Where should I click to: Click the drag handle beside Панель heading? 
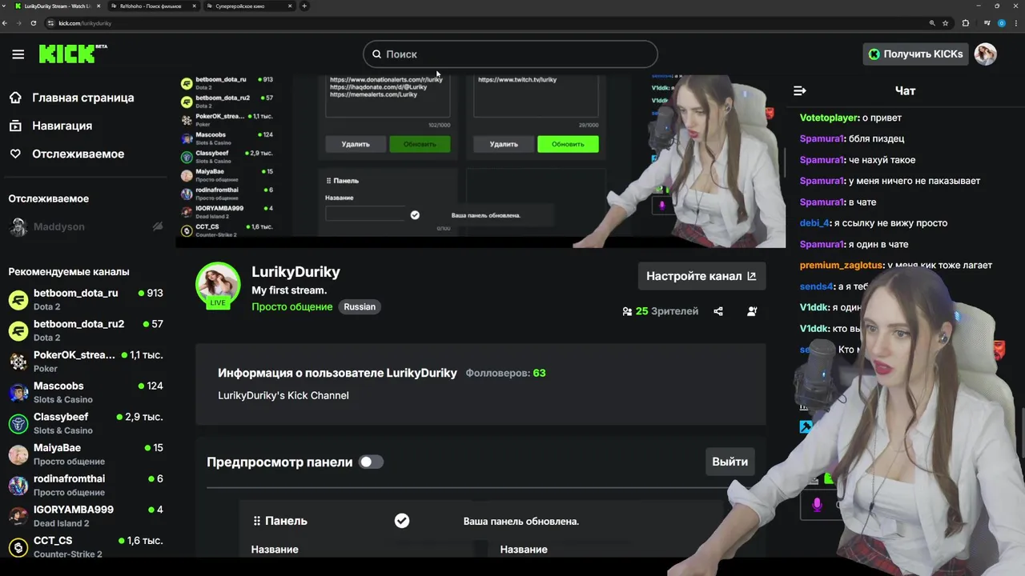click(256, 521)
